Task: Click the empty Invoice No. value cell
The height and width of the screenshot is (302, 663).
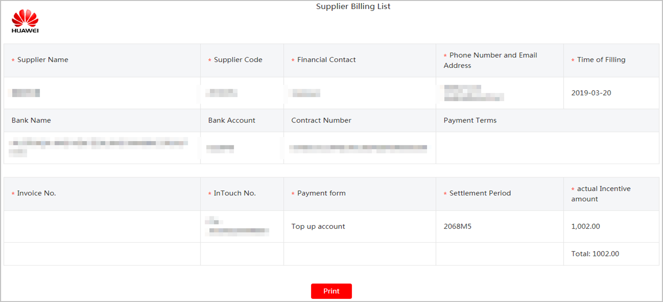Action: [102, 226]
